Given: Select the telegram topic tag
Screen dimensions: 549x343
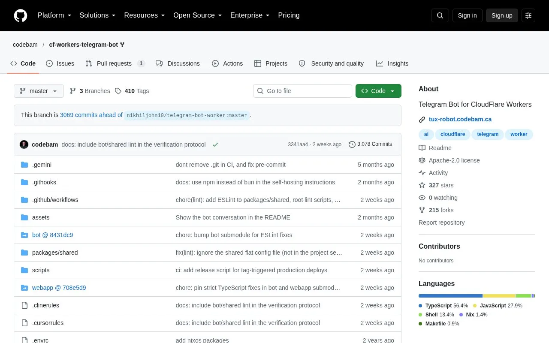Looking at the screenshot, I should pyautogui.click(x=488, y=134).
